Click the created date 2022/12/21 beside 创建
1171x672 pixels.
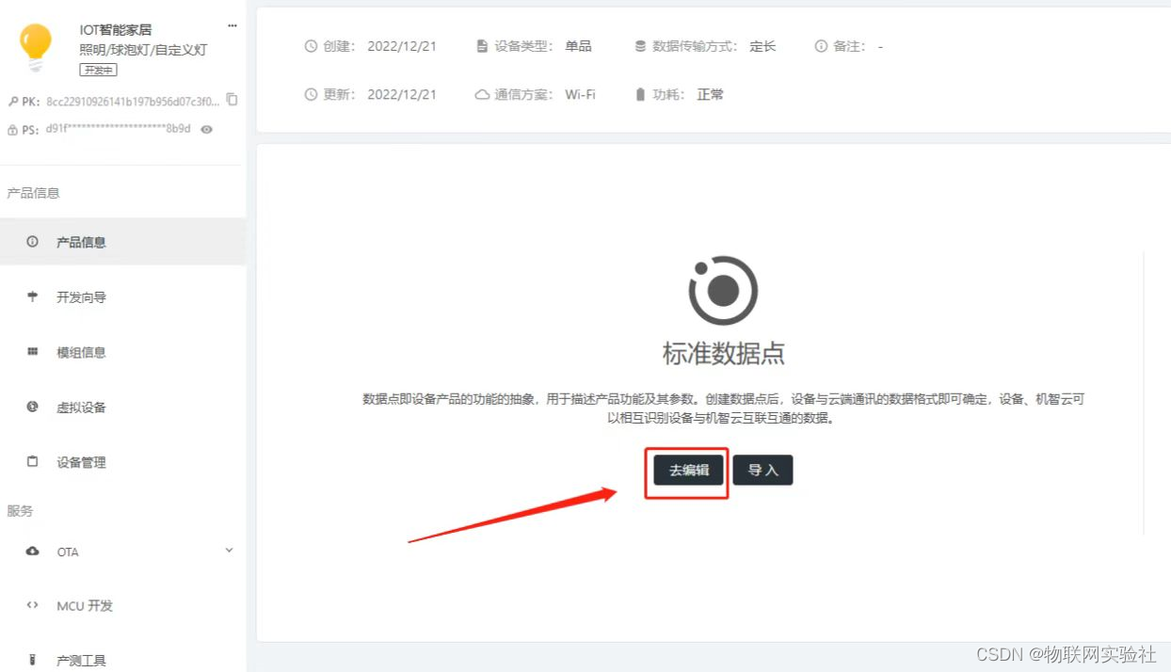click(402, 46)
